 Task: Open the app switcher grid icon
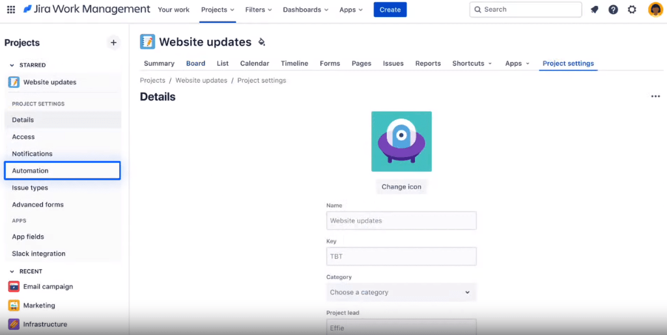click(x=11, y=9)
